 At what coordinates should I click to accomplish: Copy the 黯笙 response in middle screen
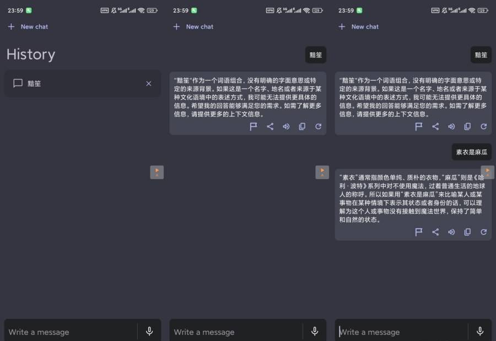pyautogui.click(x=302, y=127)
